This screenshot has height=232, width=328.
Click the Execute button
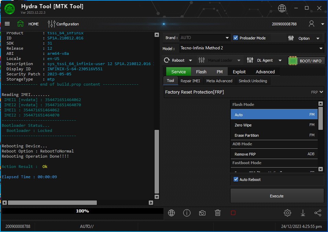[x=277, y=196]
